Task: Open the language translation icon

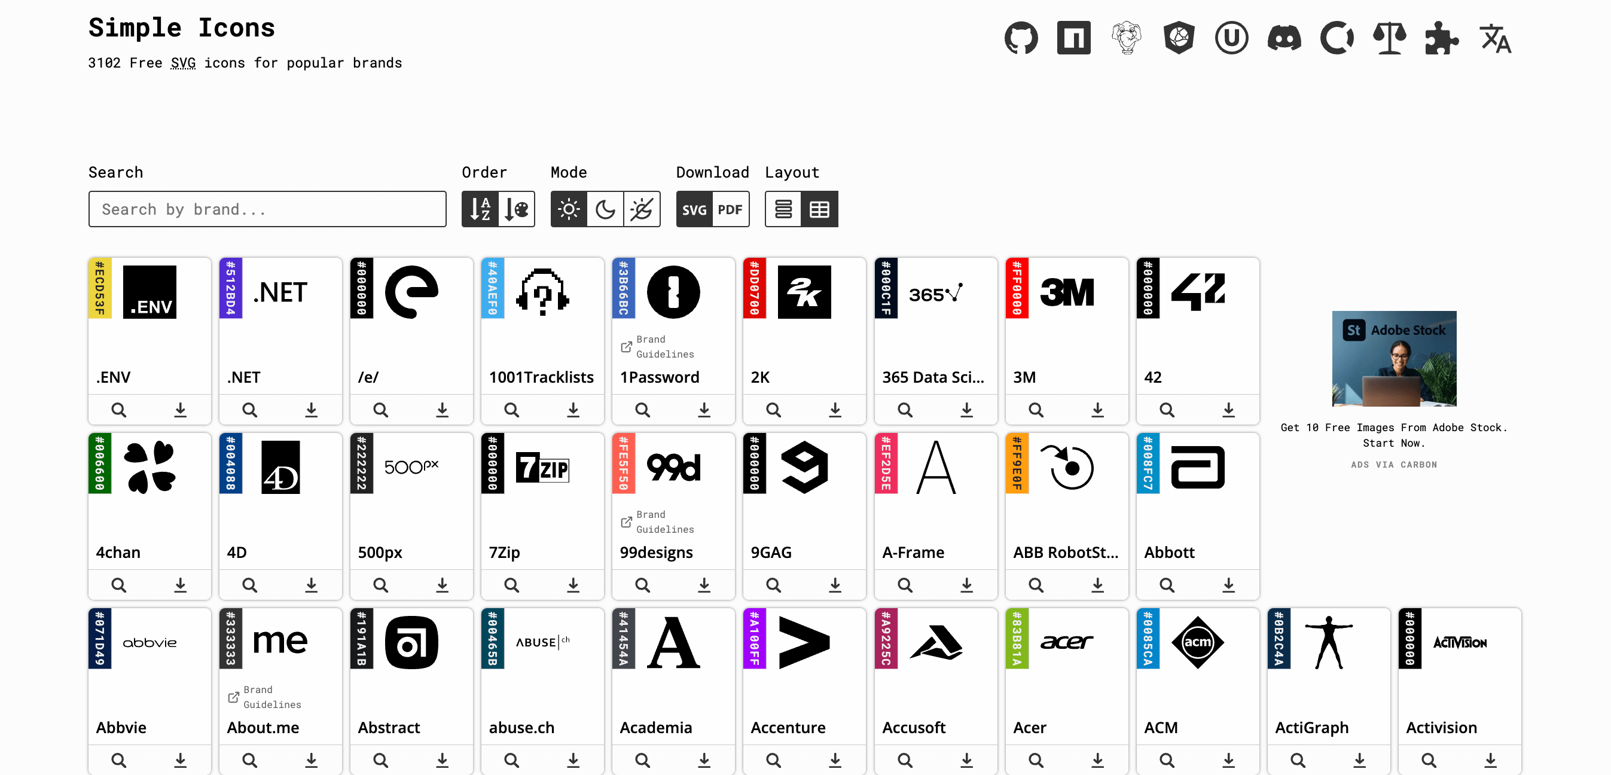Action: (x=1494, y=38)
